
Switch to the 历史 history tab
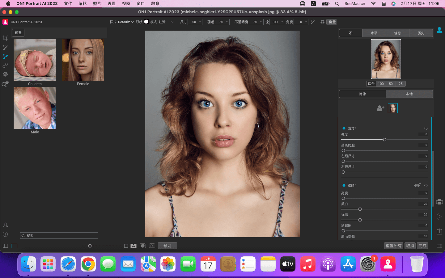coord(421,33)
